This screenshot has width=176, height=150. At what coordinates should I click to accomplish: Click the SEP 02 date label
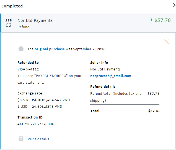click(x=9, y=23)
